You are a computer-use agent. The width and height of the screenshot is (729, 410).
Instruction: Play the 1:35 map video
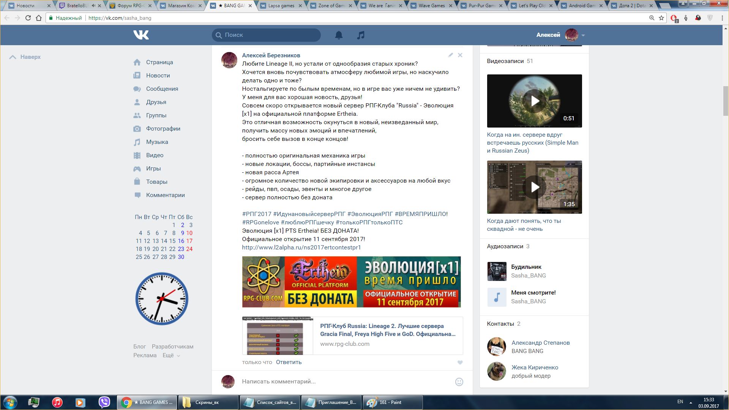click(x=535, y=187)
